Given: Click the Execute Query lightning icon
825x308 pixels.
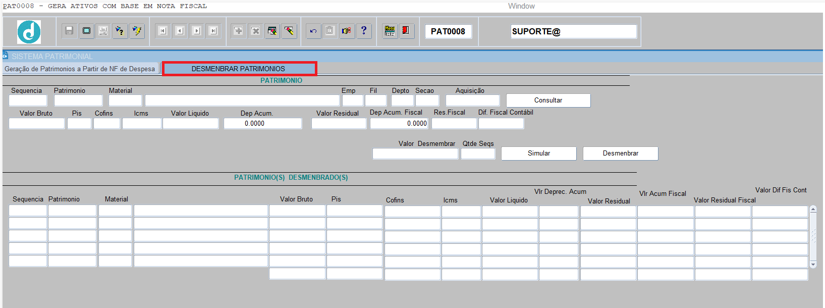Looking at the screenshot, I should (137, 31).
